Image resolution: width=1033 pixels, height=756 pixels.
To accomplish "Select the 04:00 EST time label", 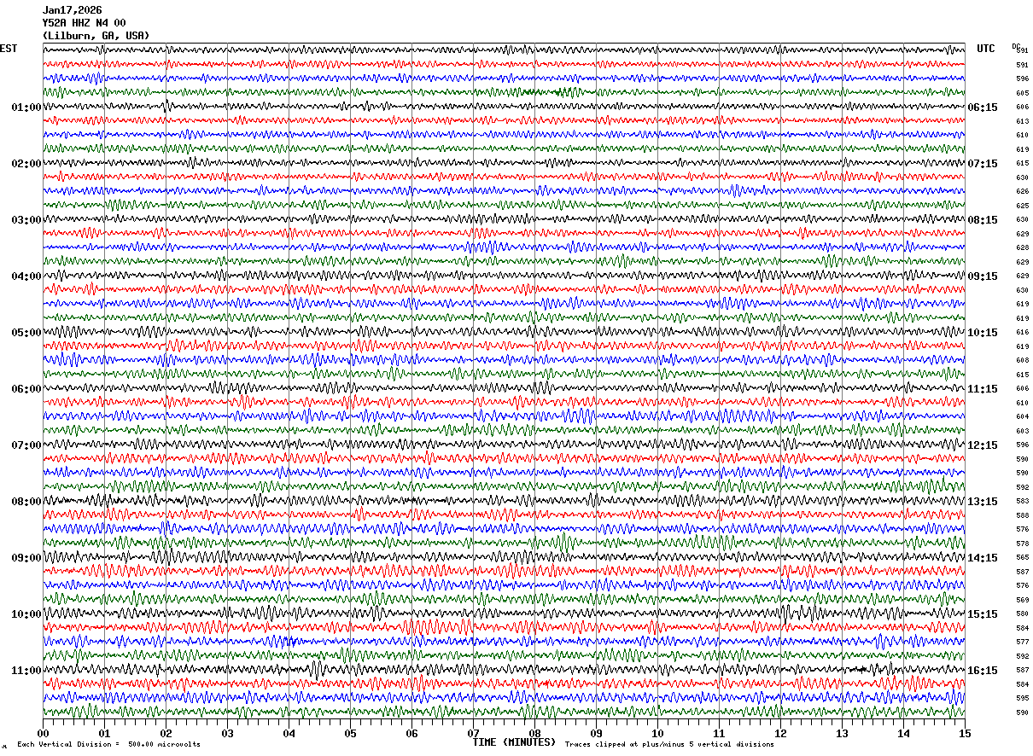I will pyautogui.click(x=26, y=276).
